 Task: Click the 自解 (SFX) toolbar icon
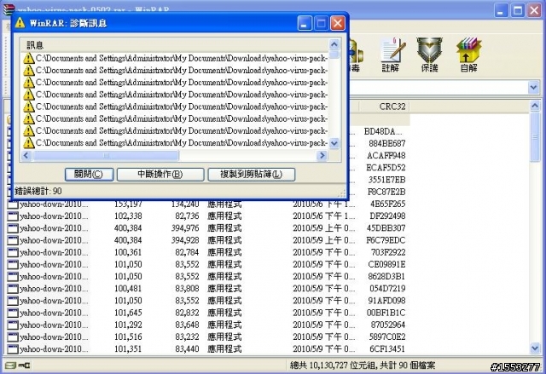tap(468, 55)
